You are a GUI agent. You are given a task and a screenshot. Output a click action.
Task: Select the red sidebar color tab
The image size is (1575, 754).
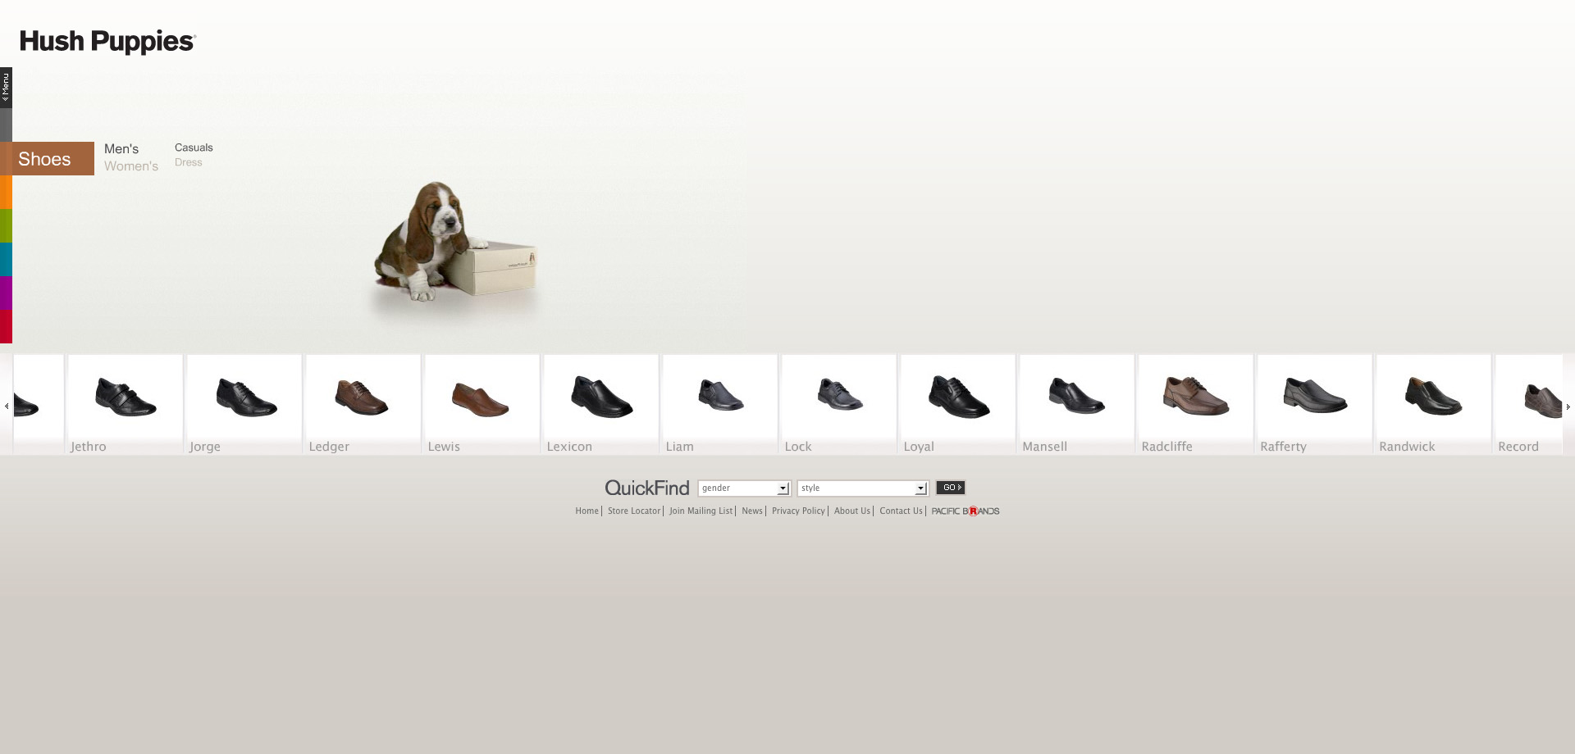pyautogui.click(x=6, y=326)
